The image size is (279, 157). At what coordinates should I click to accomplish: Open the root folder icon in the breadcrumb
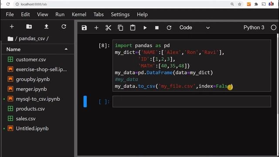point(10,39)
